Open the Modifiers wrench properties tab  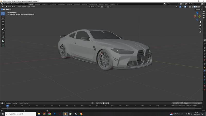(x=204, y=71)
